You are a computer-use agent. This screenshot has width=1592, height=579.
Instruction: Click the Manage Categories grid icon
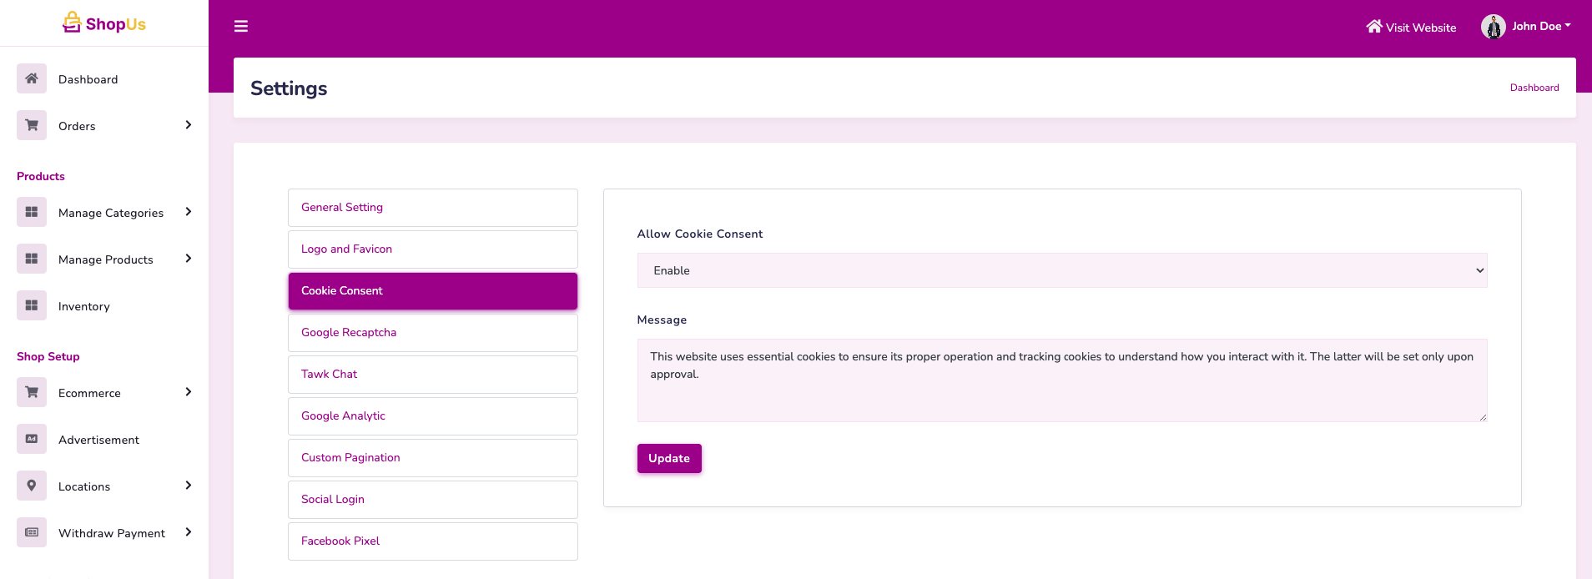[32, 213]
